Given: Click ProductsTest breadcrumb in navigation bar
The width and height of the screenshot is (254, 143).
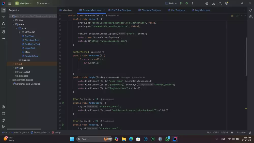Looking at the screenshot, I should (39, 133).
